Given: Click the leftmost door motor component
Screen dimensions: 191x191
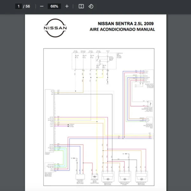Looking at the screenshot, I should 108,176.
